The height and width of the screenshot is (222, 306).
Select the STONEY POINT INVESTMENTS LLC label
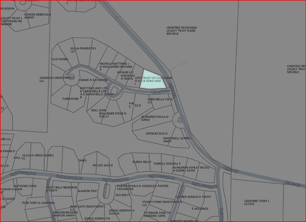tap(162, 203)
